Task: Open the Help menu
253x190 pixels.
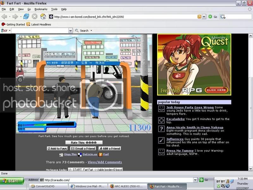Action: (x=64, y=9)
